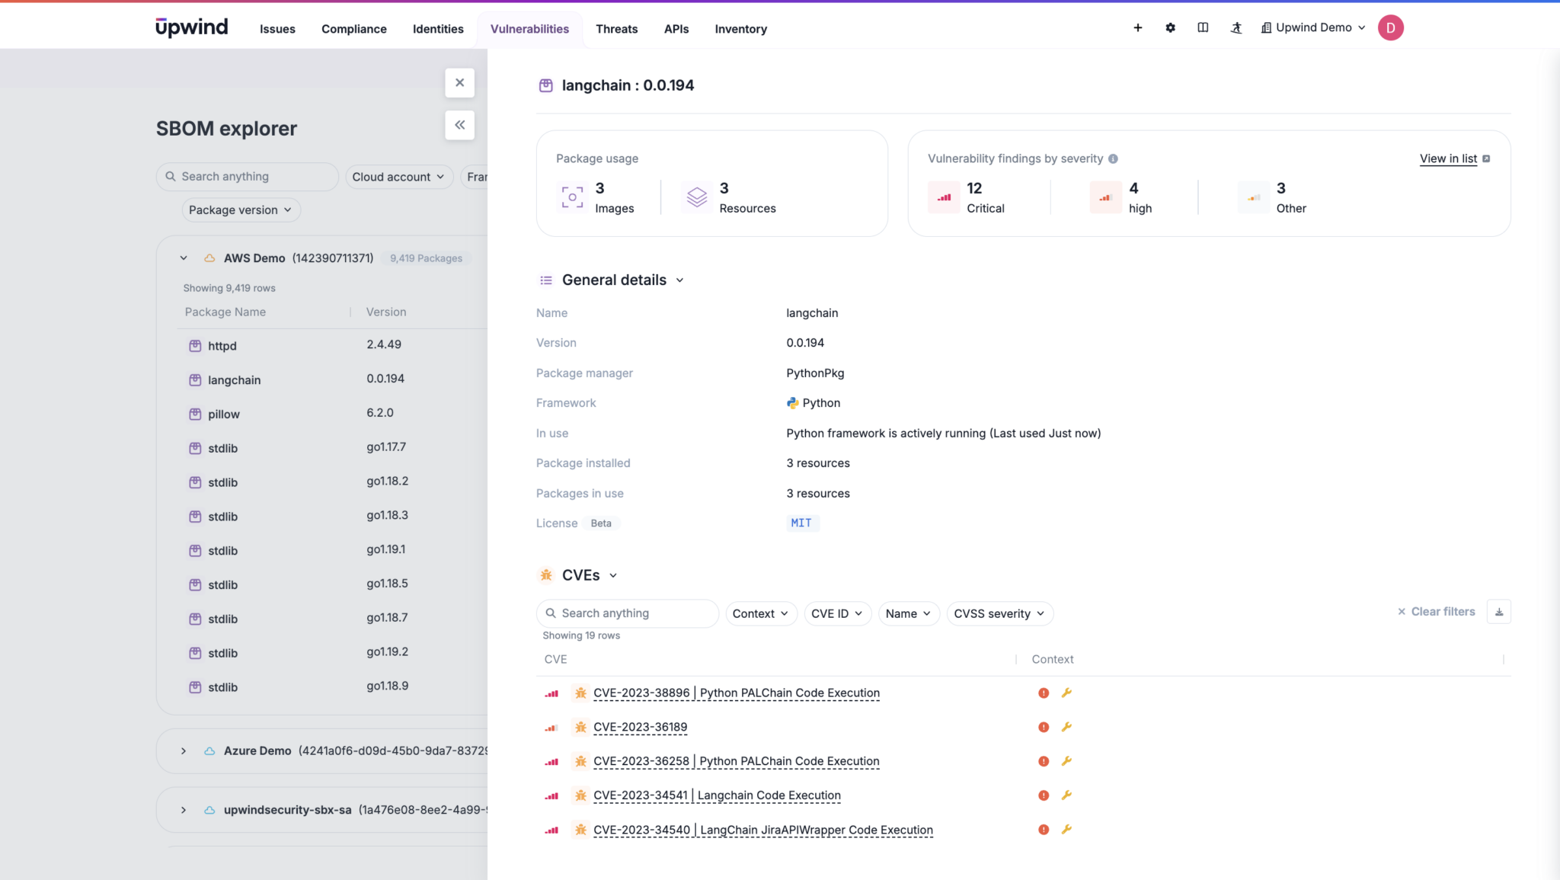Collapse the CVEs section
1560x880 pixels.
click(x=615, y=575)
